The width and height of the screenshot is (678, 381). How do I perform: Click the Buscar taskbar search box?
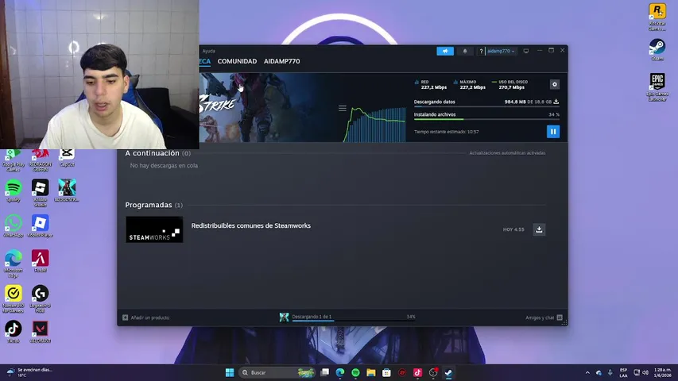[277, 372]
